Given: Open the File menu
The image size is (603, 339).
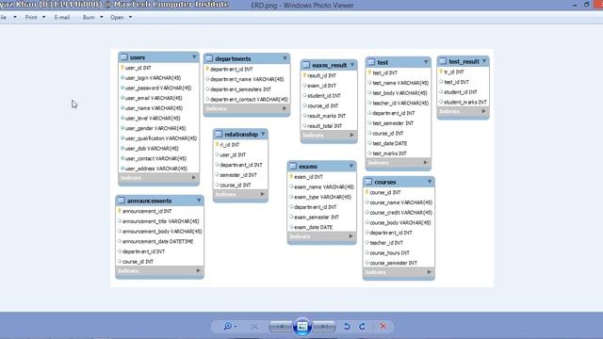Looking at the screenshot, I should 4,17.
